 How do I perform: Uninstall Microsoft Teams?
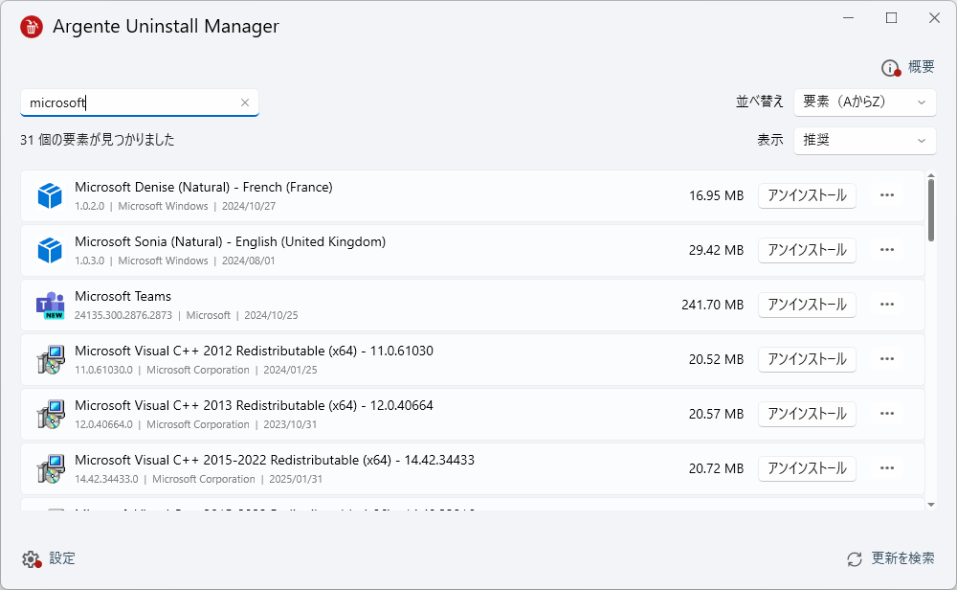pos(807,305)
